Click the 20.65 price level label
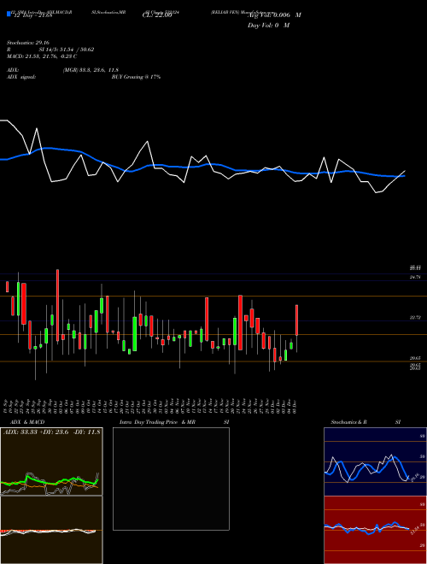 [415, 358]
